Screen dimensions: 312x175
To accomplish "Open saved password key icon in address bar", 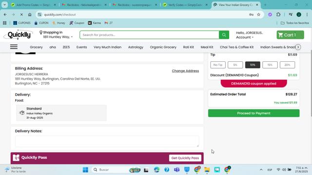I will [252, 15].
